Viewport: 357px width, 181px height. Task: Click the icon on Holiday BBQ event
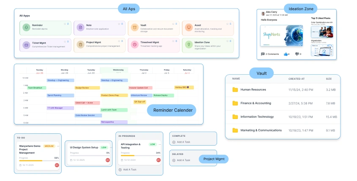[x=188, y=87]
